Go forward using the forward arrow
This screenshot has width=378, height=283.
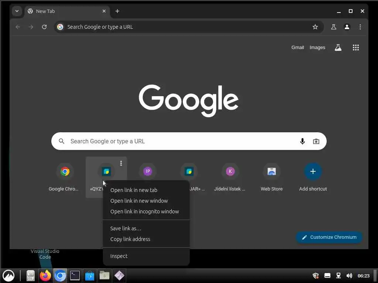[31, 27]
